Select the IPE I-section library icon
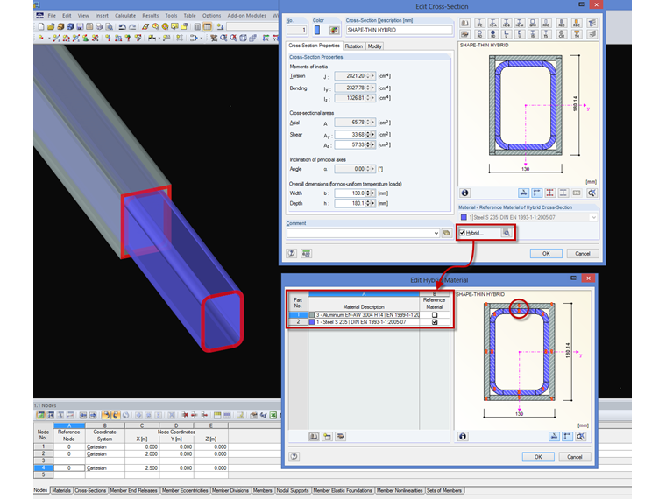666x499 pixels. click(x=479, y=24)
